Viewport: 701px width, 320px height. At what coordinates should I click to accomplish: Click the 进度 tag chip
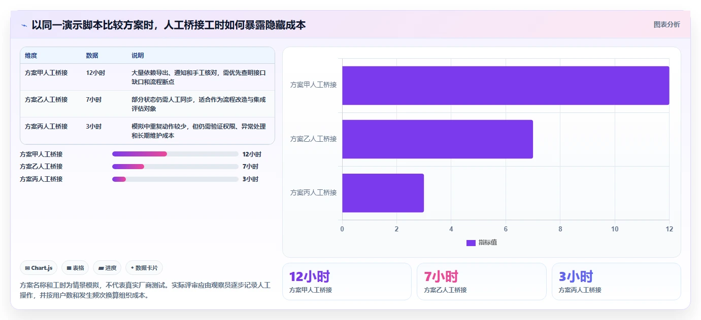pyautogui.click(x=107, y=268)
